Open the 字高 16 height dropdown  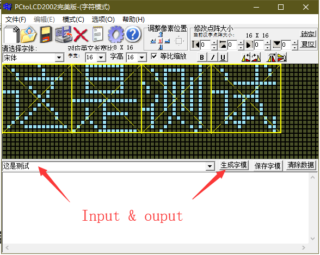(x=142, y=57)
